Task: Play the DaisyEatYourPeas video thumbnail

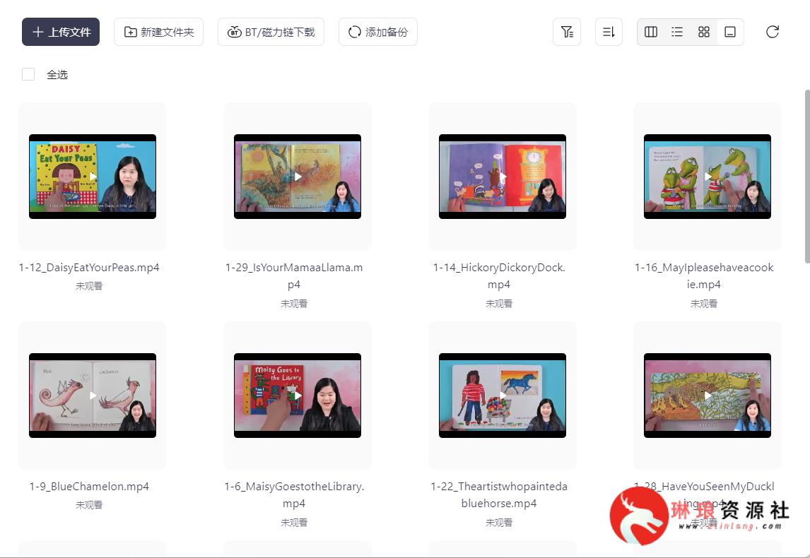Action: pos(93,177)
